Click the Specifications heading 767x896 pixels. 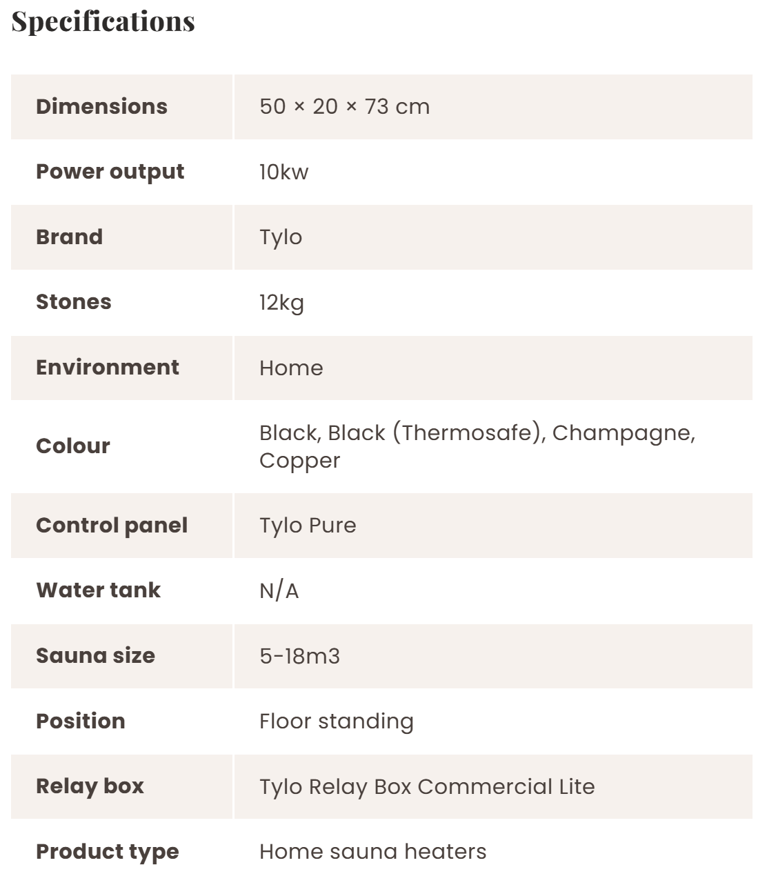coord(103,21)
